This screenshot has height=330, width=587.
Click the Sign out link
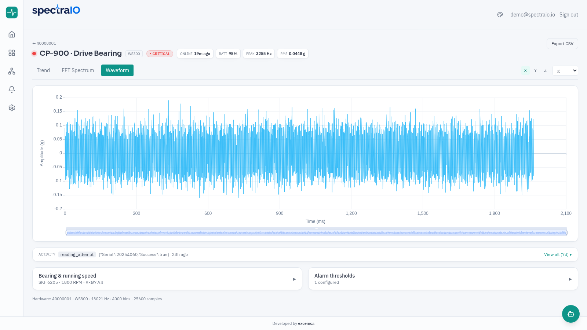point(569,15)
